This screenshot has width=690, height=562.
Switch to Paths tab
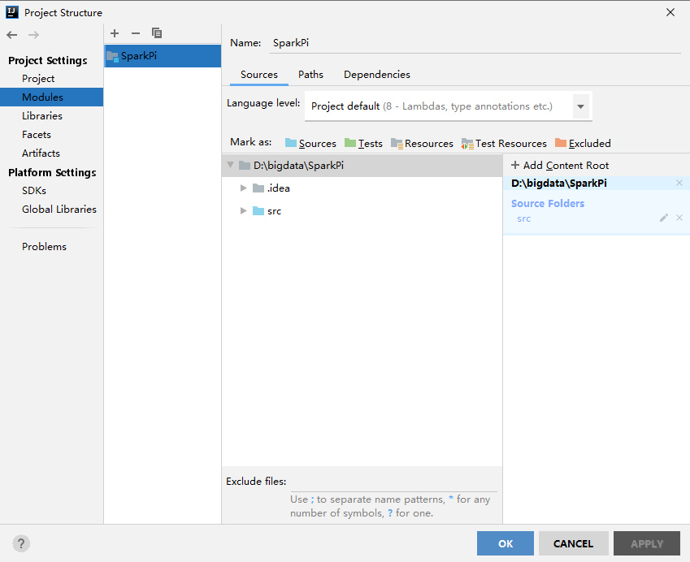point(310,75)
